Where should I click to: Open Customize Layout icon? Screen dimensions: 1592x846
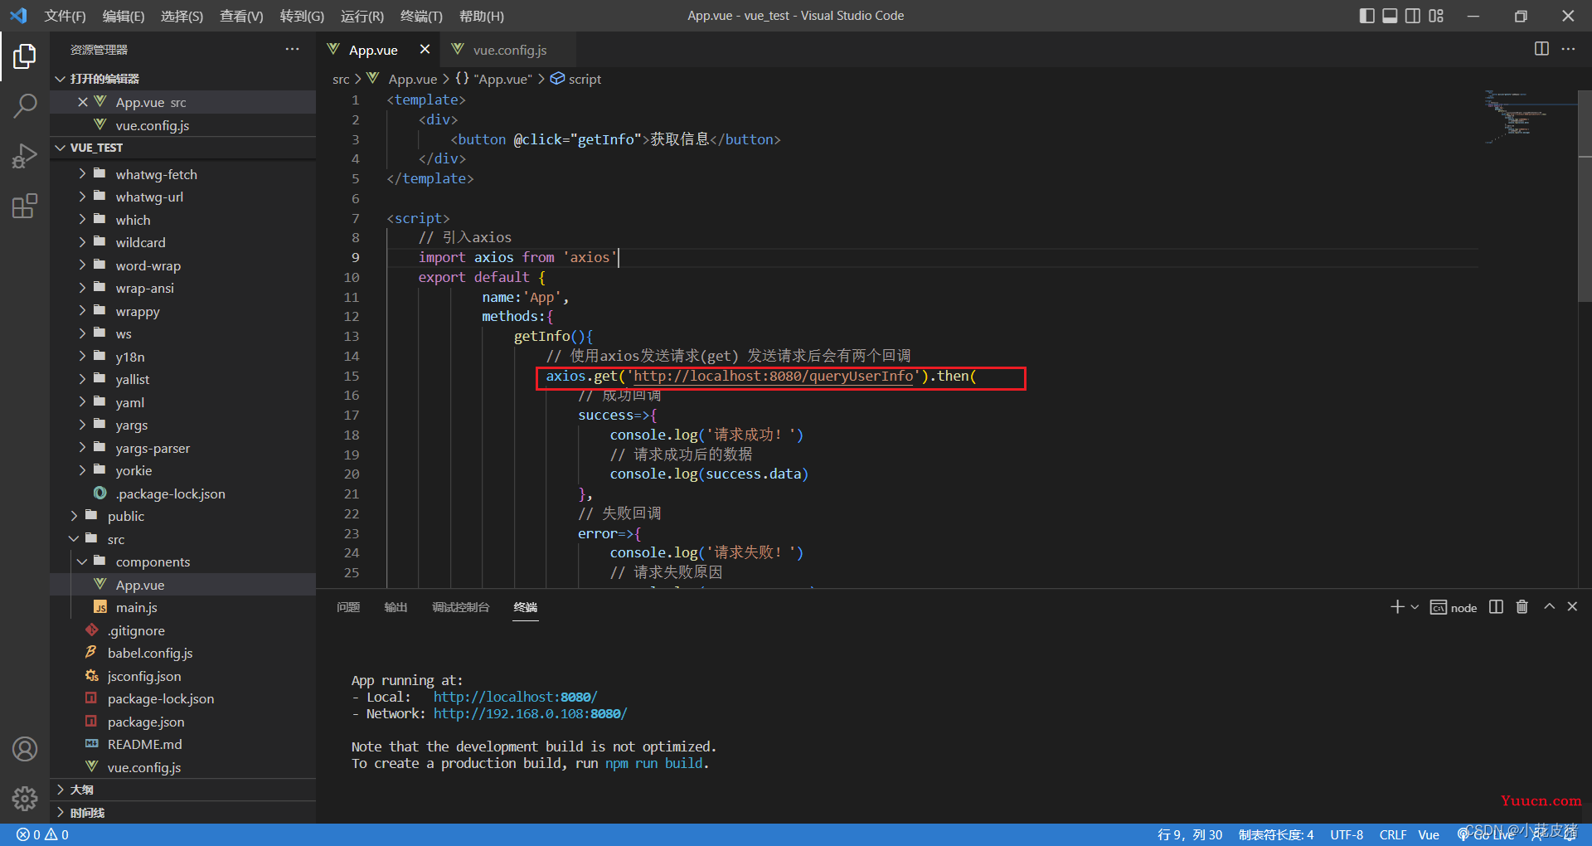click(1436, 16)
